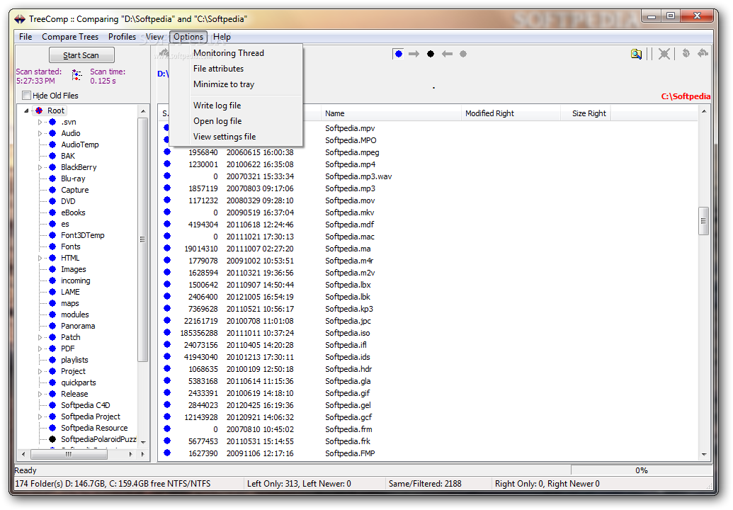Click the blue dot beside Softpedia.mp4

(167, 164)
